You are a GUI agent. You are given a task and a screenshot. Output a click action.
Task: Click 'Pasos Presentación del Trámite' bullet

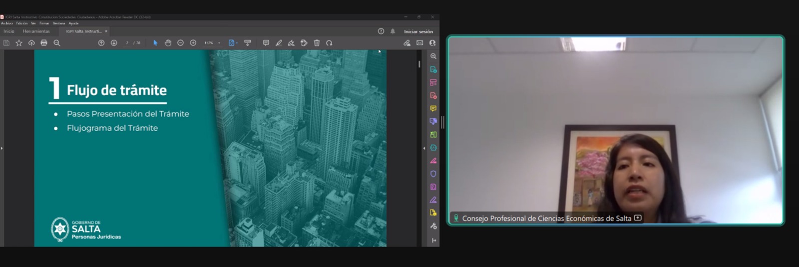pos(128,114)
